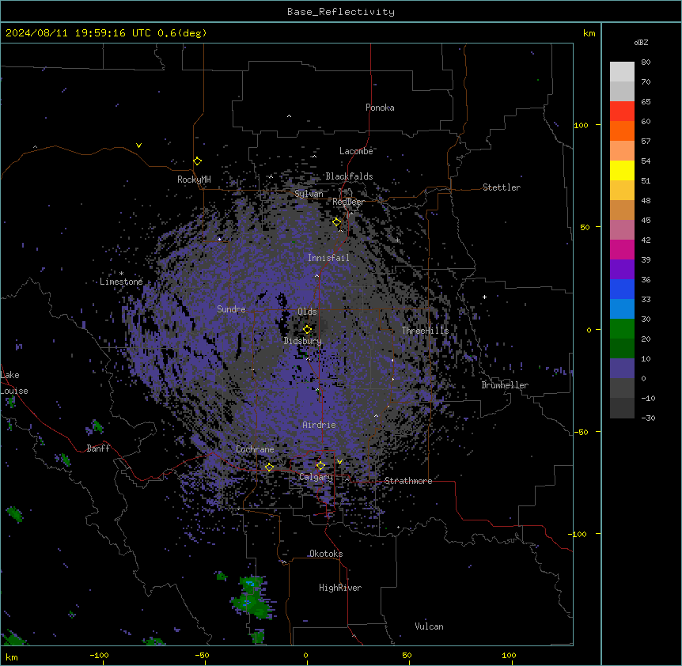The height and width of the screenshot is (666, 682).
Task: Pick the white 70–80 dBZ legend swatch
Action: point(622,72)
